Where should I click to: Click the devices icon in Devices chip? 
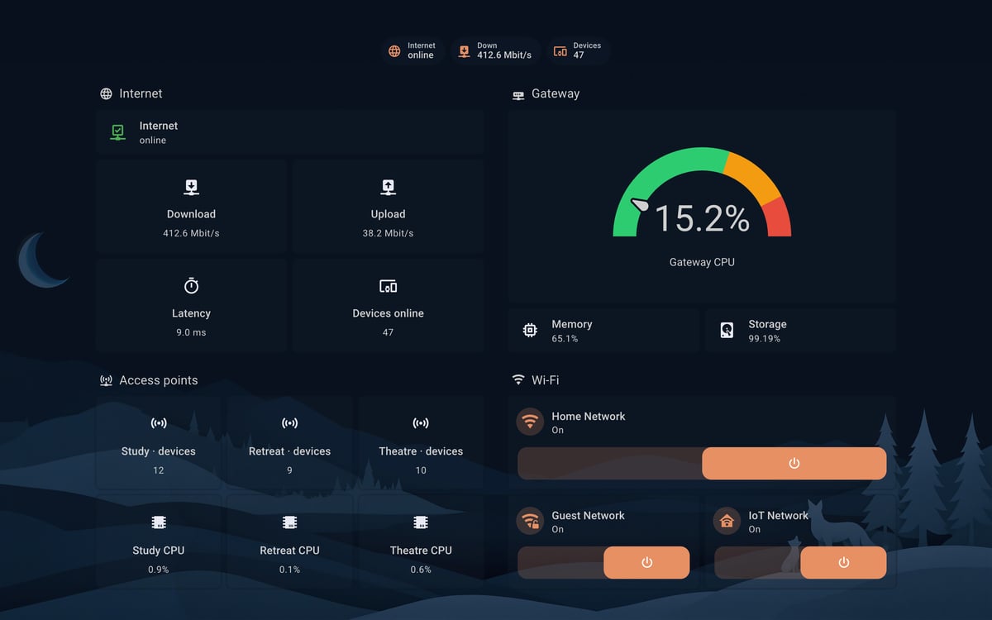[560, 51]
